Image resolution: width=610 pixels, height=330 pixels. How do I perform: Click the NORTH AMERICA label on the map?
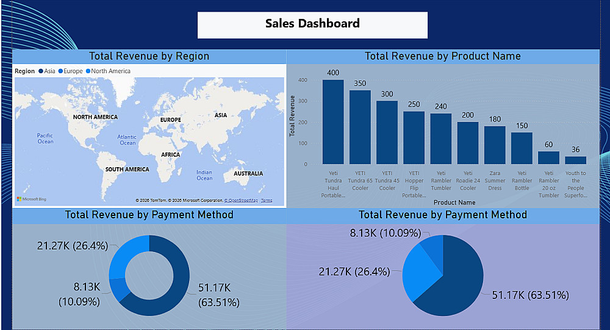(95, 117)
